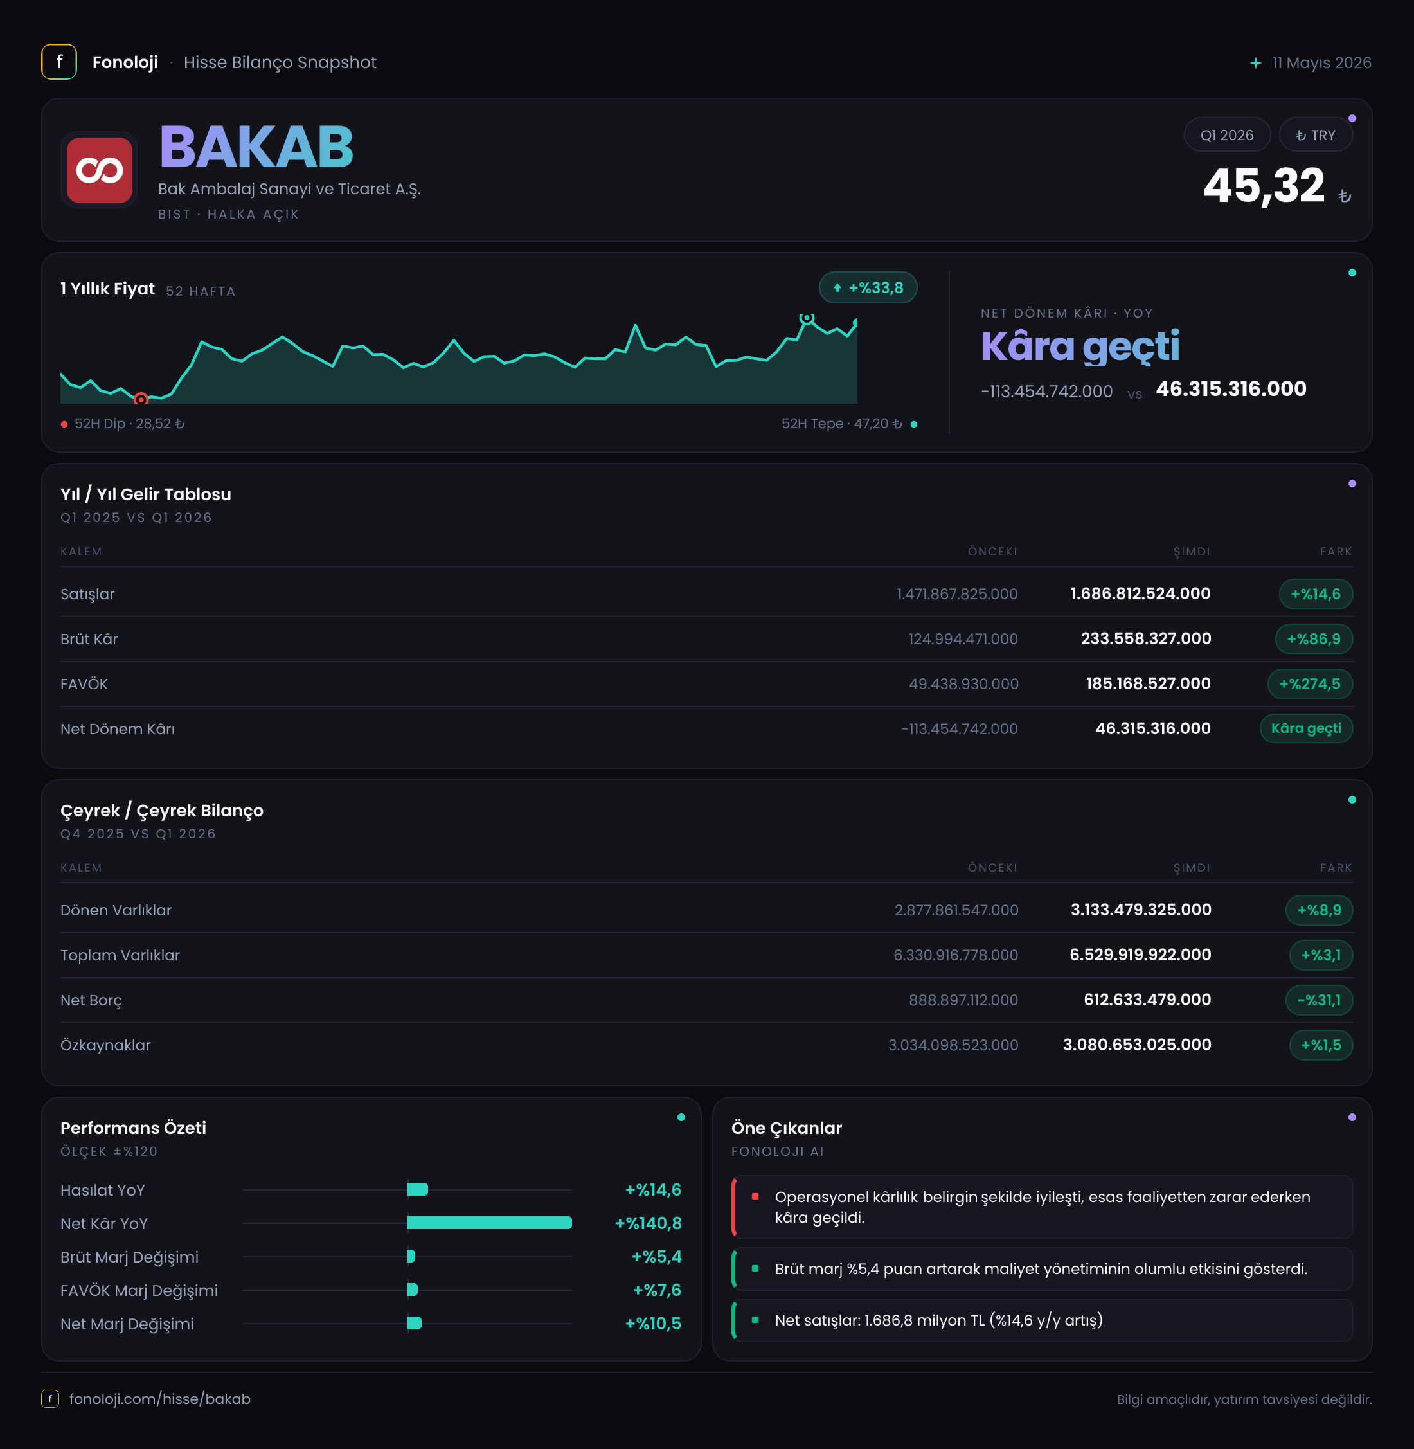The height and width of the screenshot is (1449, 1414).
Task: Click the Satışlar +%14,6 change badge
Action: click(1315, 594)
